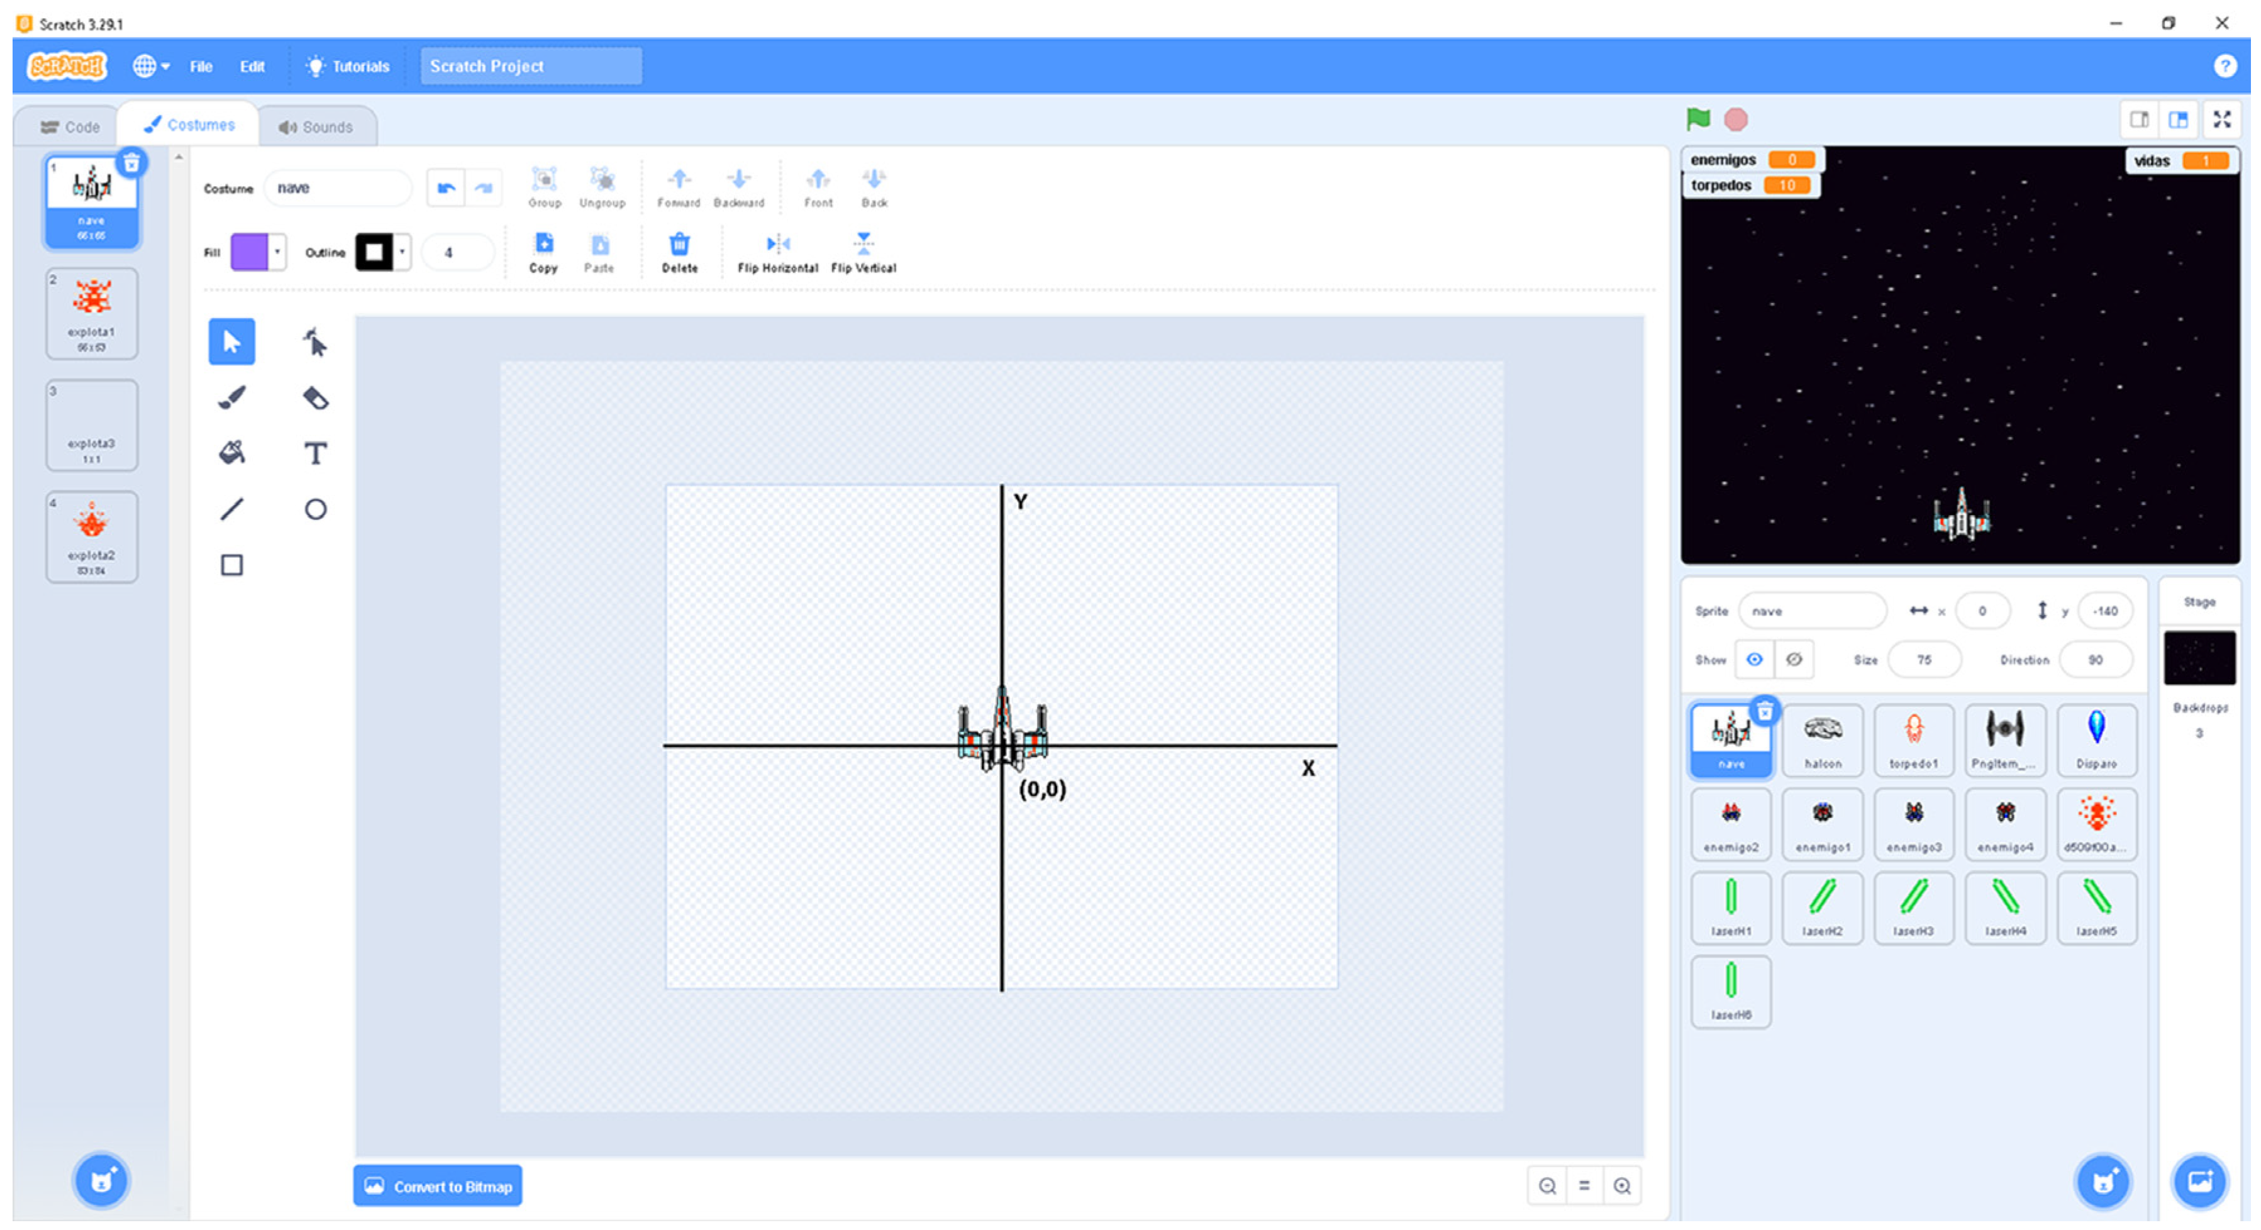The image size is (2261, 1230).
Task: Select the explota1 costume thumbnail
Action: (x=91, y=313)
